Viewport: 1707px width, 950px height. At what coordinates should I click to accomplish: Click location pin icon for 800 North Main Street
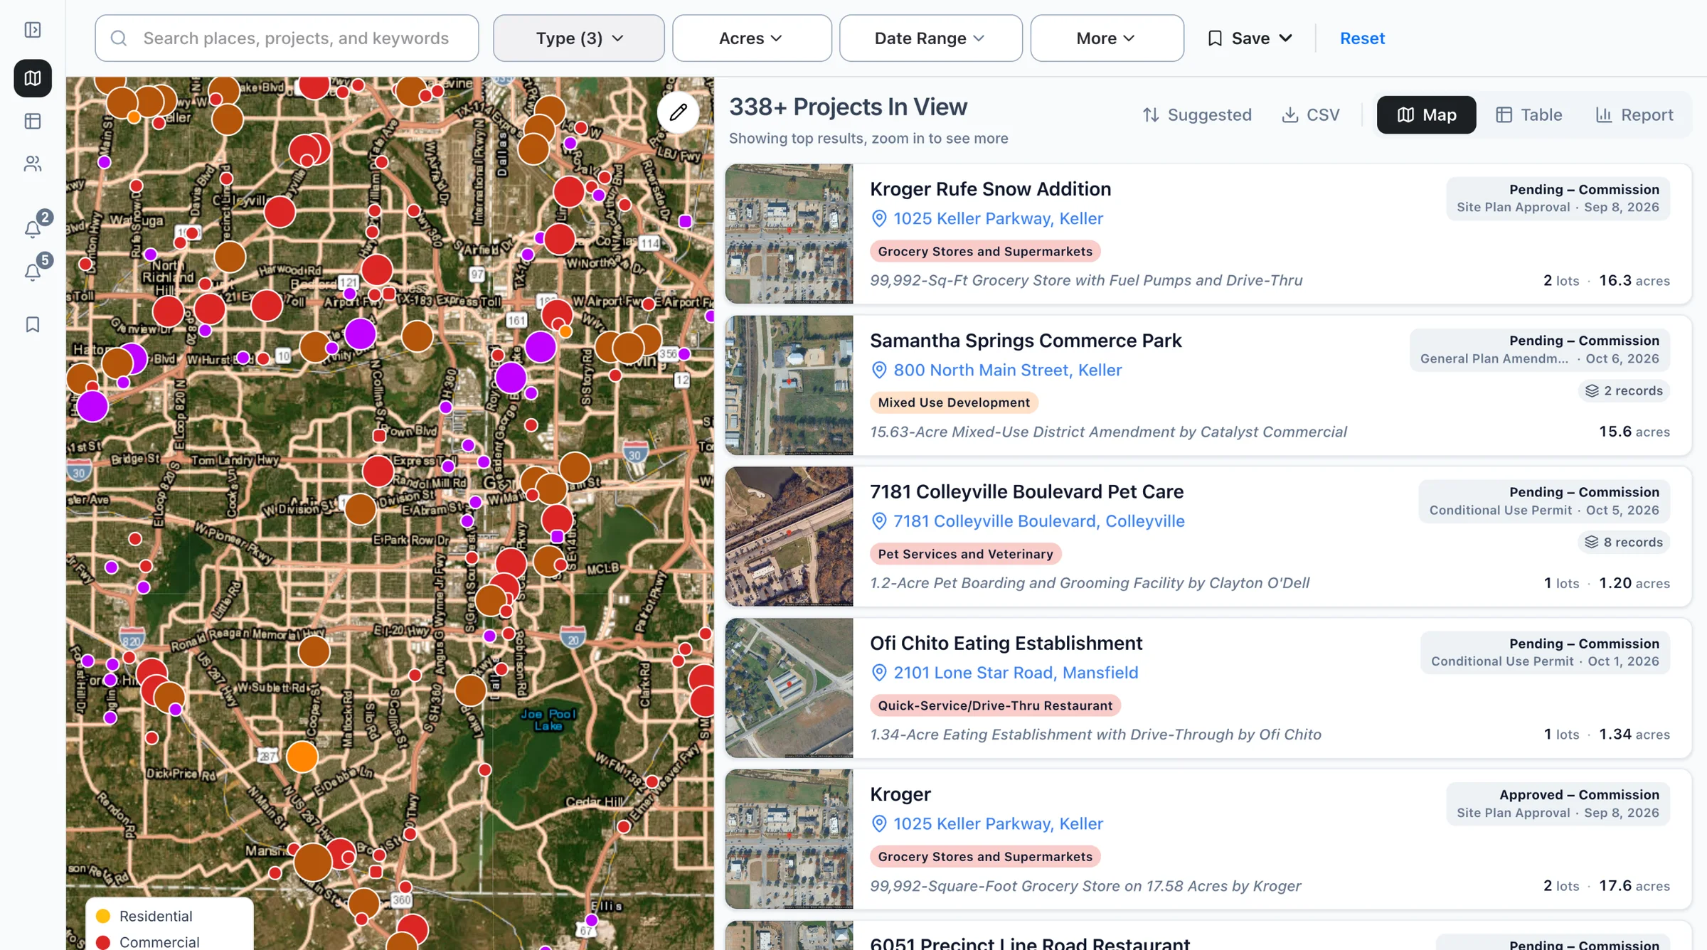879,370
